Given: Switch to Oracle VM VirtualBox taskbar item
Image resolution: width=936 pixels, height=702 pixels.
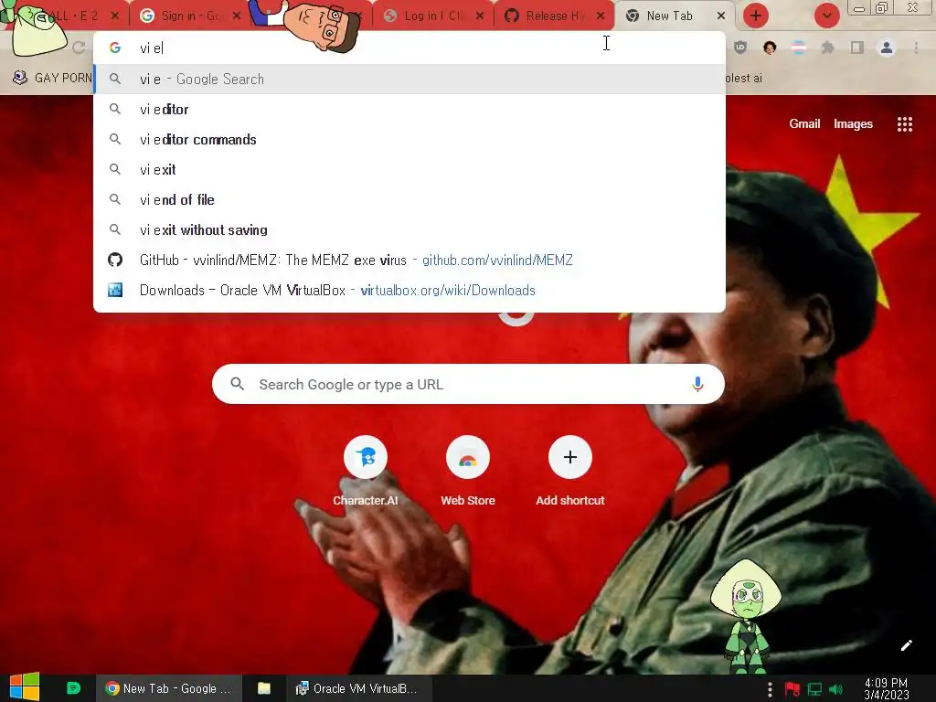Looking at the screenshot, I should 357,688.
